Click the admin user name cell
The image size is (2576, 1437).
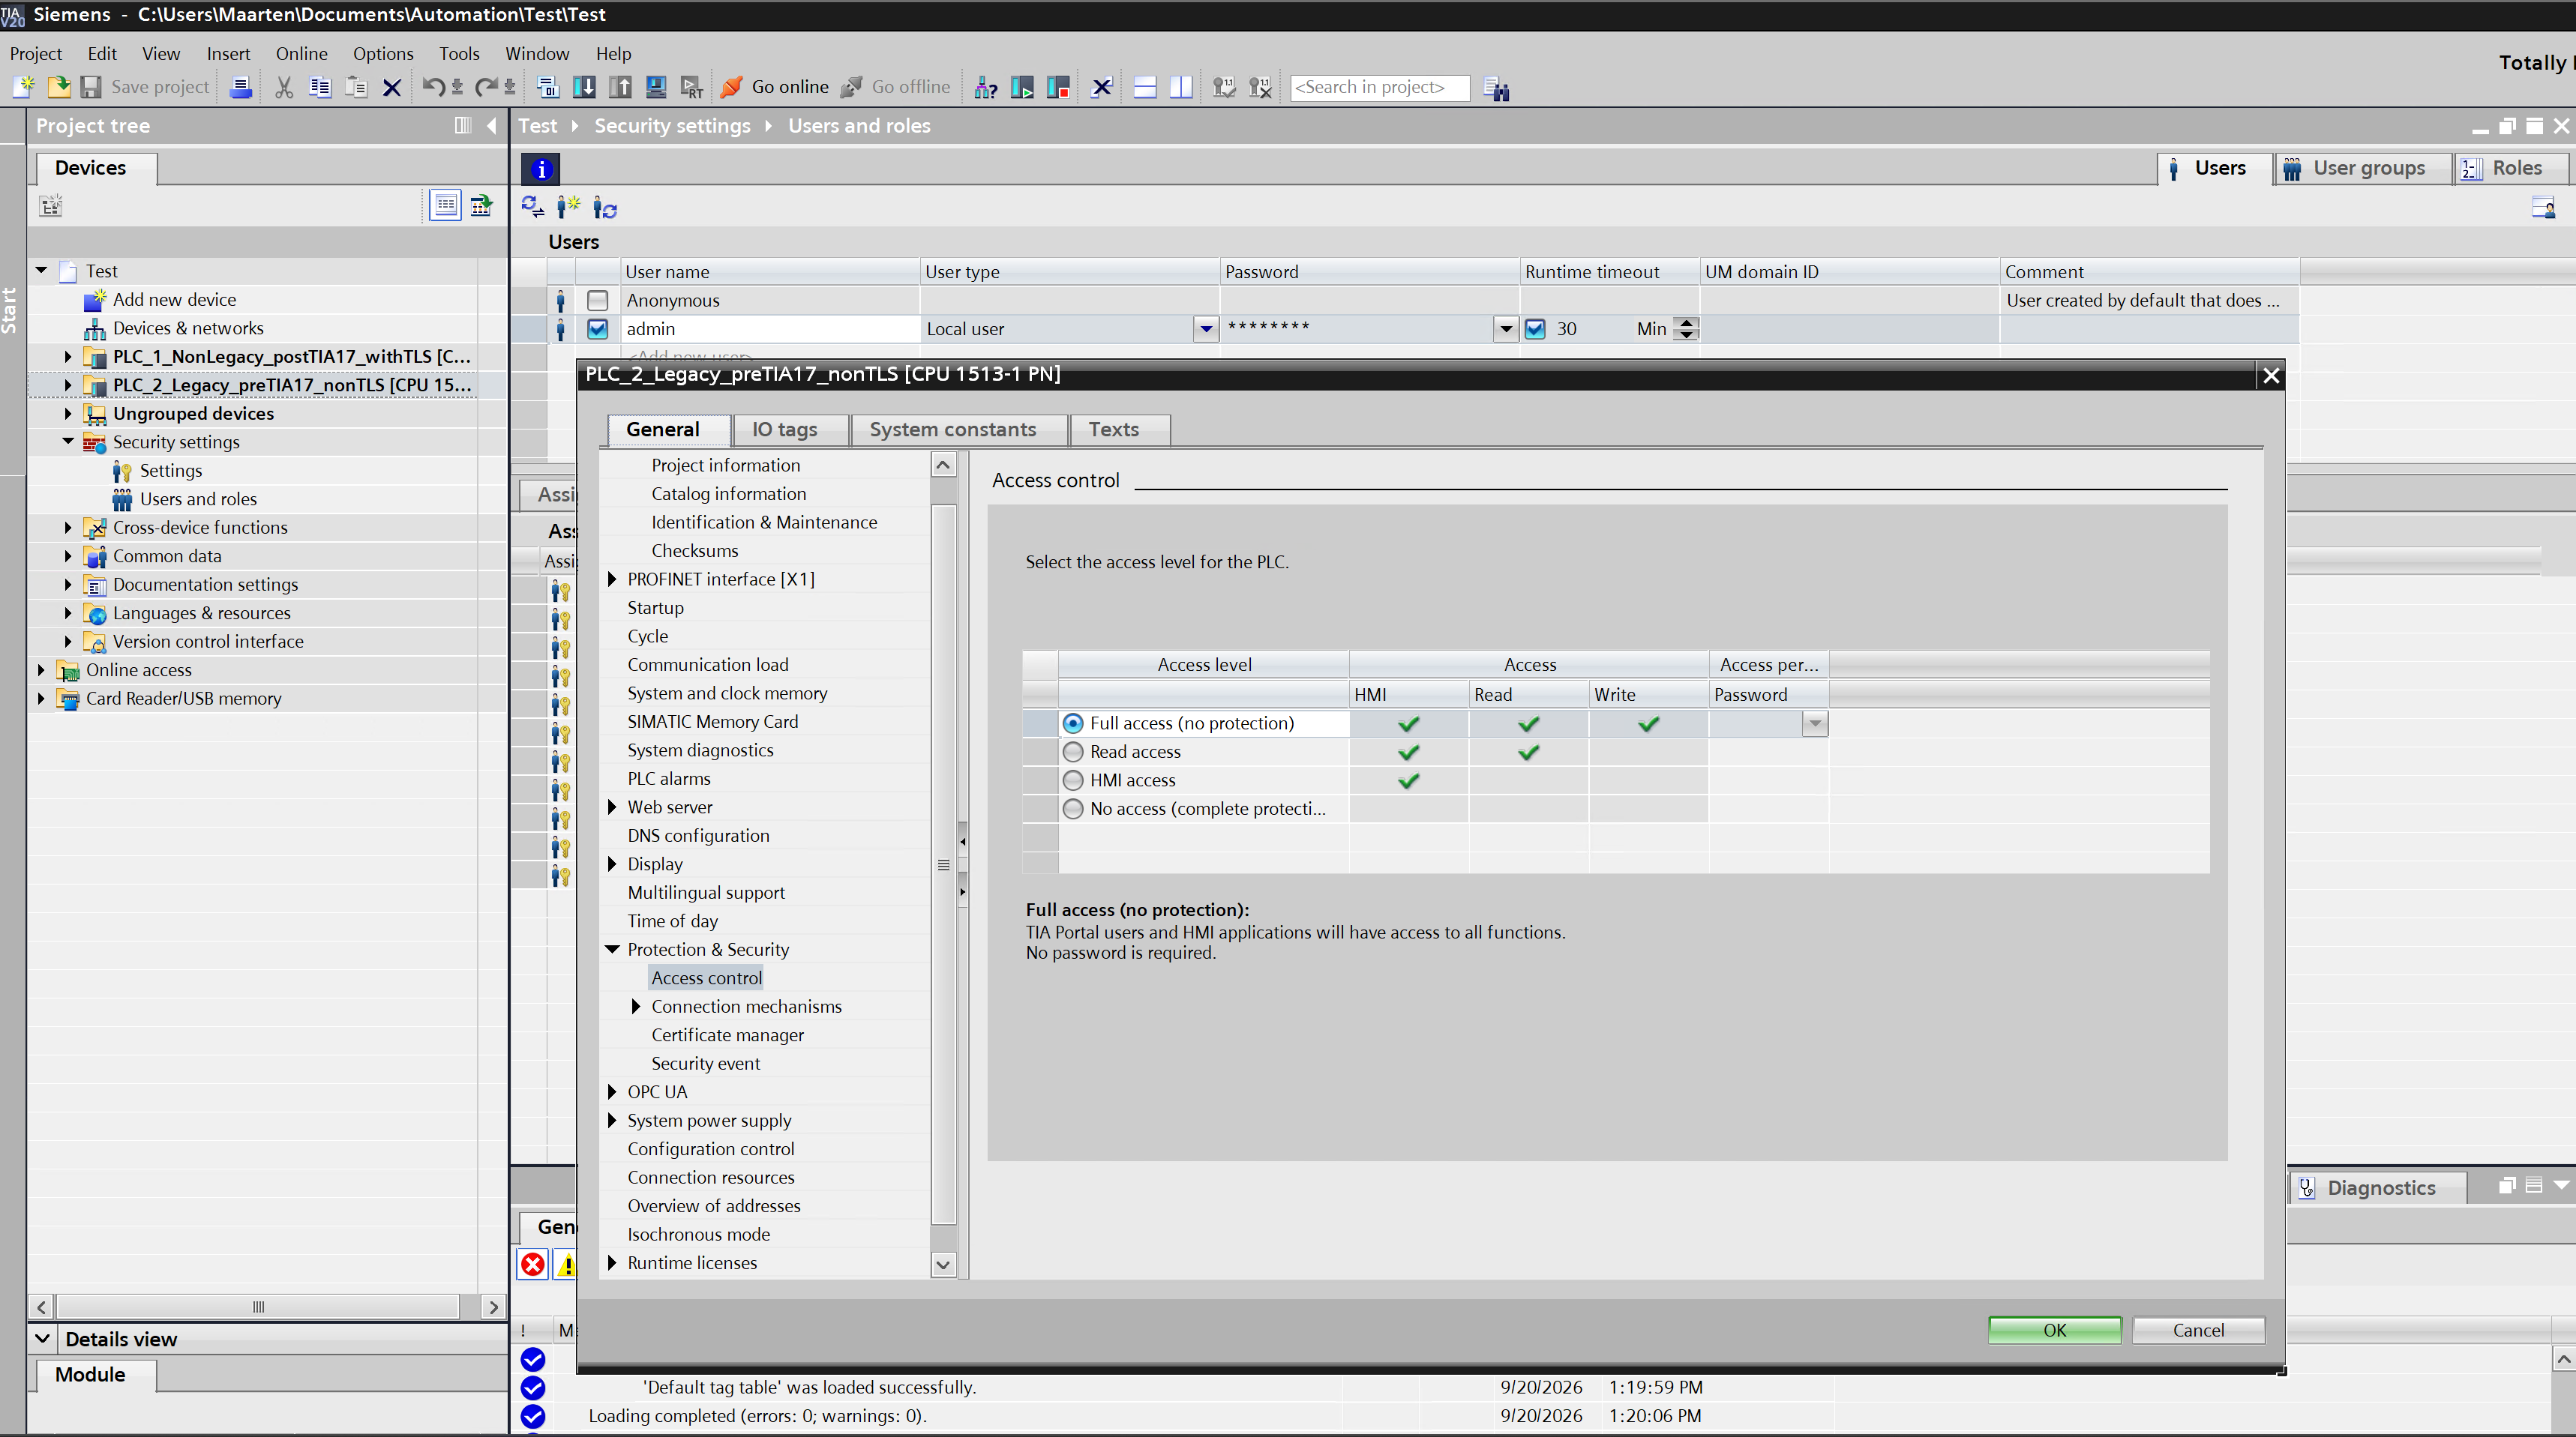coord(770,329)
